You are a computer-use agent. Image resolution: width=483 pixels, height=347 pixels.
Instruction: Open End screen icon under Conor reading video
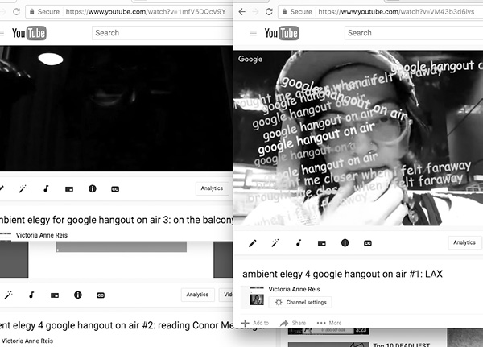[x=55, y=295]
